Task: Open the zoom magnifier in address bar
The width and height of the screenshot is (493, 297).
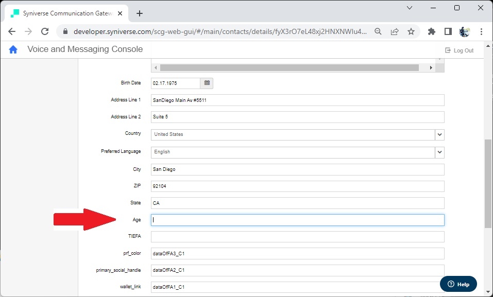Action: pyautogui.click(x=378, y=31)
